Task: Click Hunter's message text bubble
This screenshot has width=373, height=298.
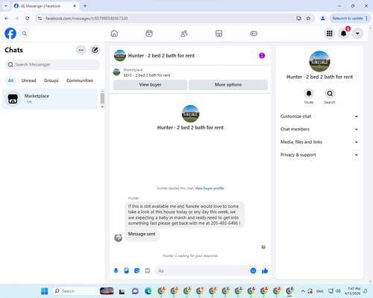Action: coord(184,215)
